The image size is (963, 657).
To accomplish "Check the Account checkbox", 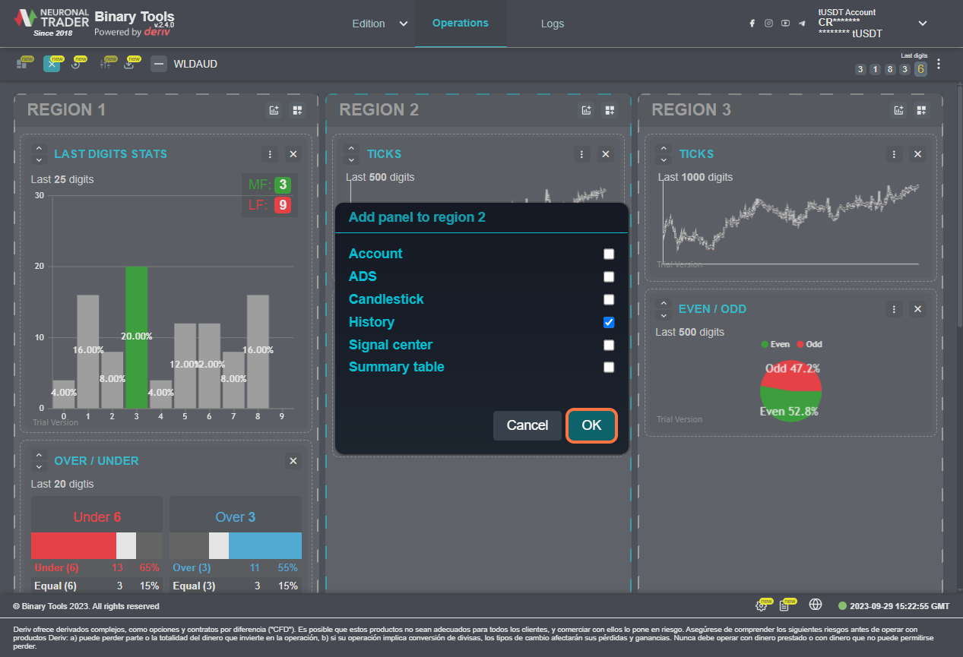I will pos(609,254).
